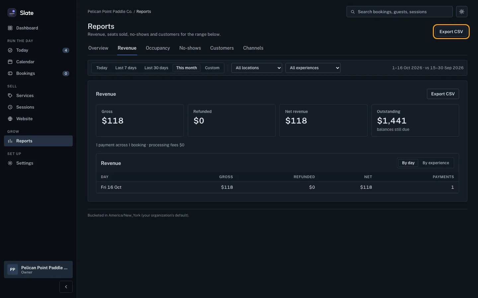Focus the search bookings input field

coord(400,12)
